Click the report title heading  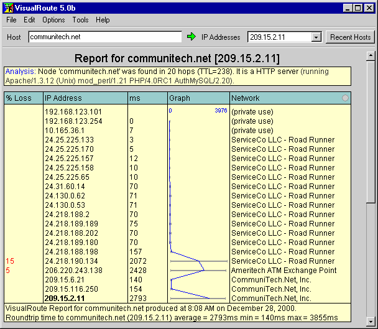pos(177,58)
